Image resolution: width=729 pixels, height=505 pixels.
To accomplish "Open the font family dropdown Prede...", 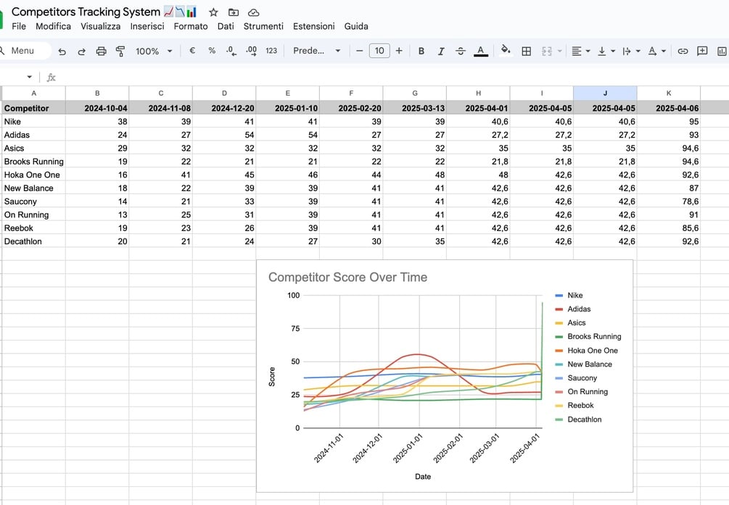I will click(316, 51).
